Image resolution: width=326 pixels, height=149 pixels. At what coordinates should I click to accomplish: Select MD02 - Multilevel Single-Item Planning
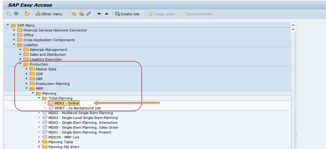point(81,113)
